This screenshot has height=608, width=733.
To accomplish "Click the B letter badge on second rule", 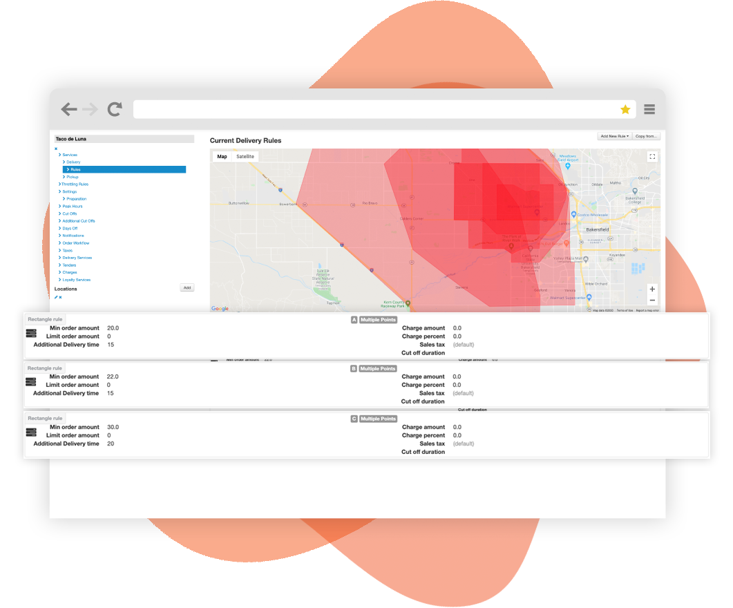I will point(354,368).
